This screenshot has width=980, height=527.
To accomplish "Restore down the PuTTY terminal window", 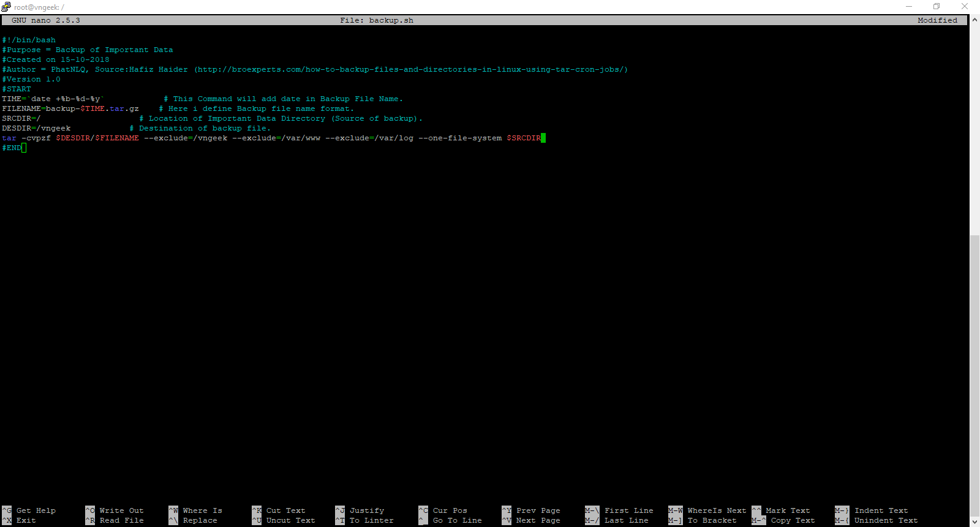I will click(x=937, y=6).
